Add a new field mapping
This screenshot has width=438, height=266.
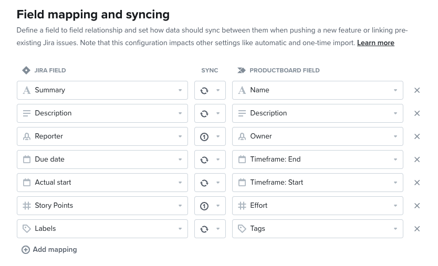pos(49,250)
